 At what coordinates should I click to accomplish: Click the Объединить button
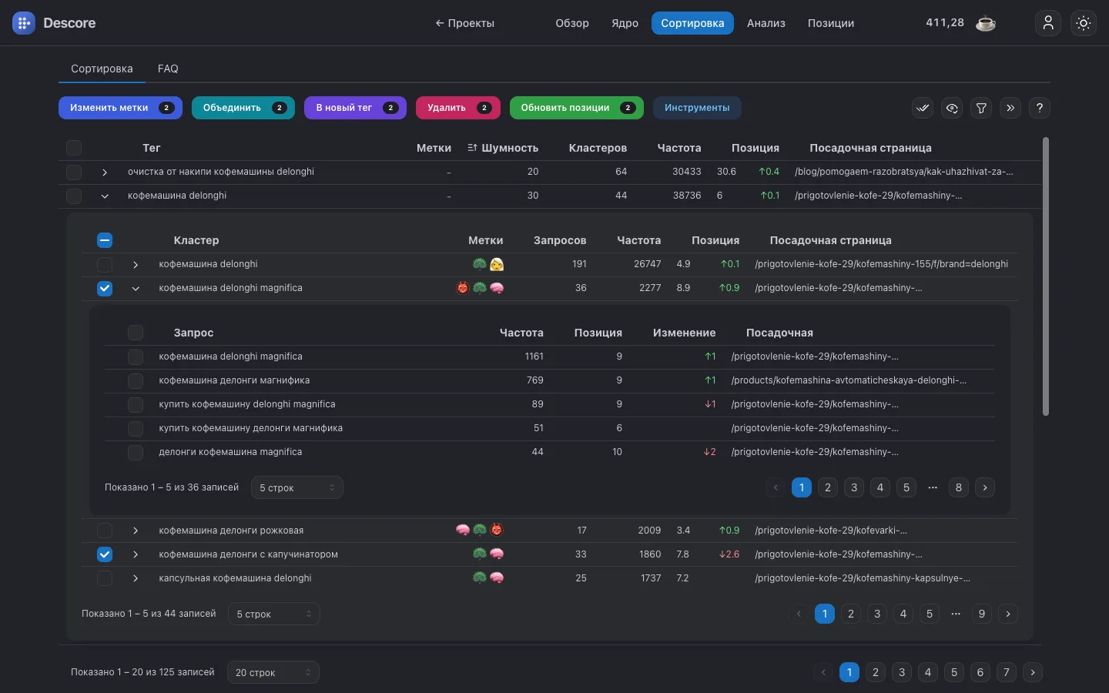coord(243,108)
